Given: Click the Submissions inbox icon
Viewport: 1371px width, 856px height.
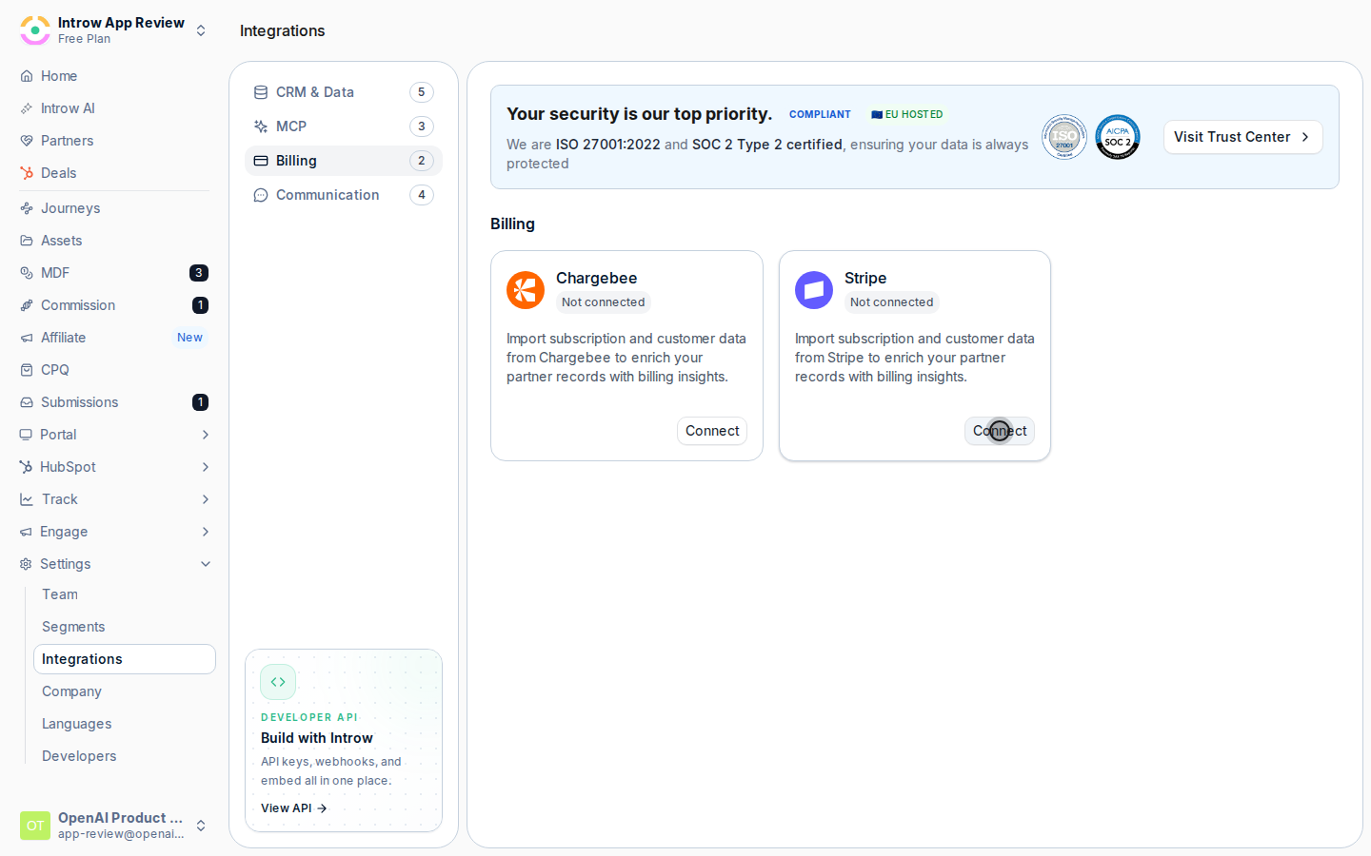Looking at the screenshot, I should [27, 402].
